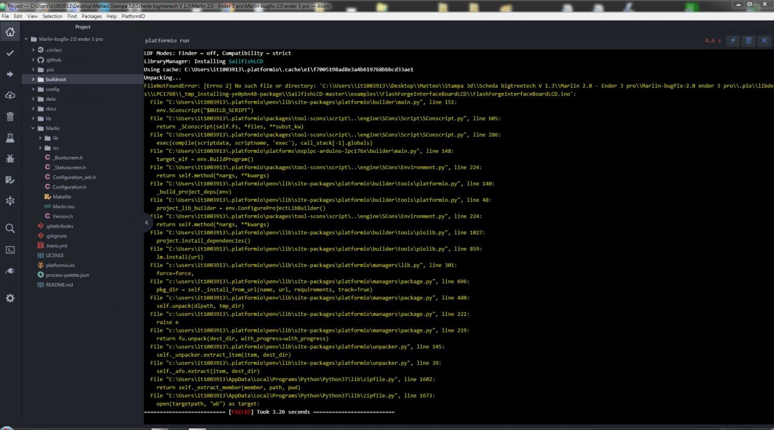Click the Upload arrow icon
The image size is (774, 430).
10,74
